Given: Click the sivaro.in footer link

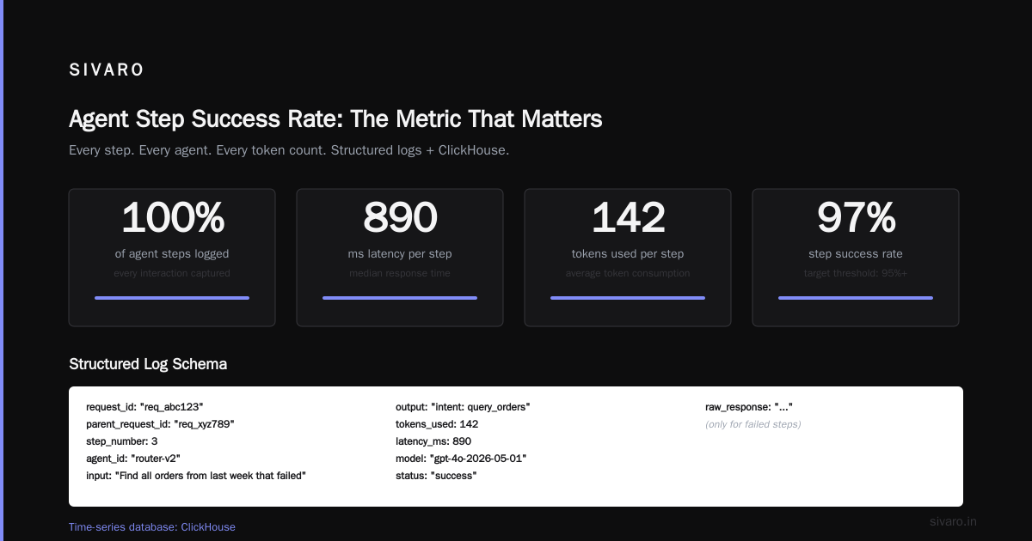Looking at the screenshot, I should point(953,521).
